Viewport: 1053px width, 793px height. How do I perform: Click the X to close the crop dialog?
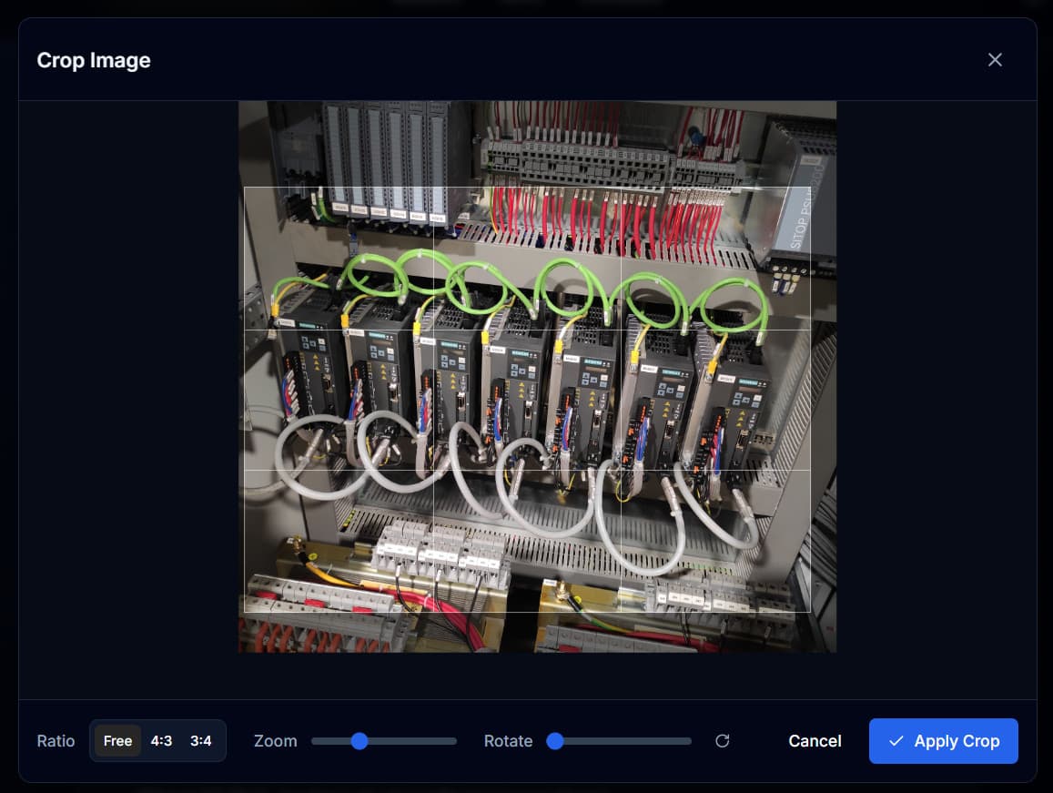[995, 59]
